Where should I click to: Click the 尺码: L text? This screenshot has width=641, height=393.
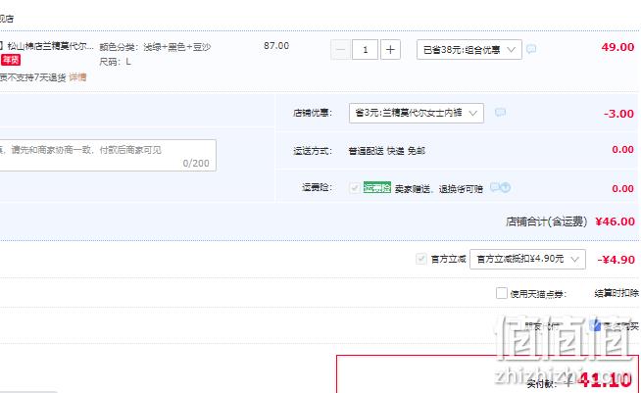(x=115, y=62)
